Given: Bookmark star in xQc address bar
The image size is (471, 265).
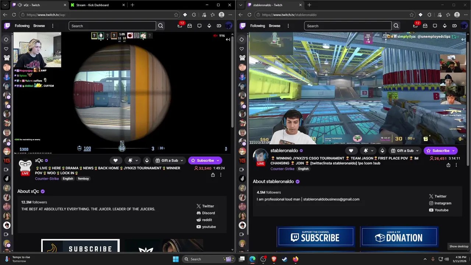Looking at the screenshot, I should [x=176, y=15].
